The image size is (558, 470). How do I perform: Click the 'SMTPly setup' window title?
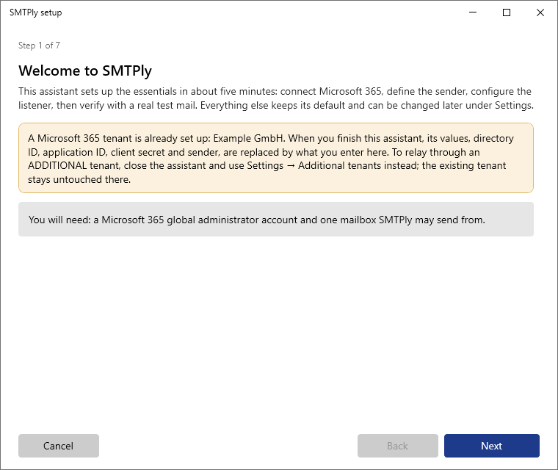pos(35,12)
